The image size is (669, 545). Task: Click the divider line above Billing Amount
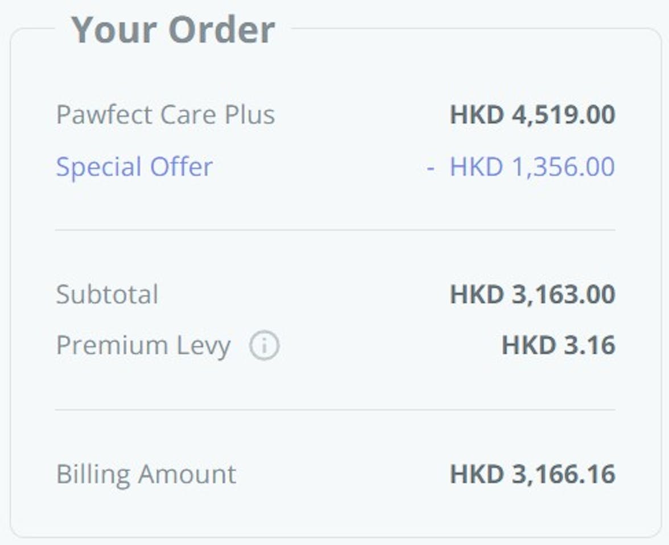tap(336, 410)
